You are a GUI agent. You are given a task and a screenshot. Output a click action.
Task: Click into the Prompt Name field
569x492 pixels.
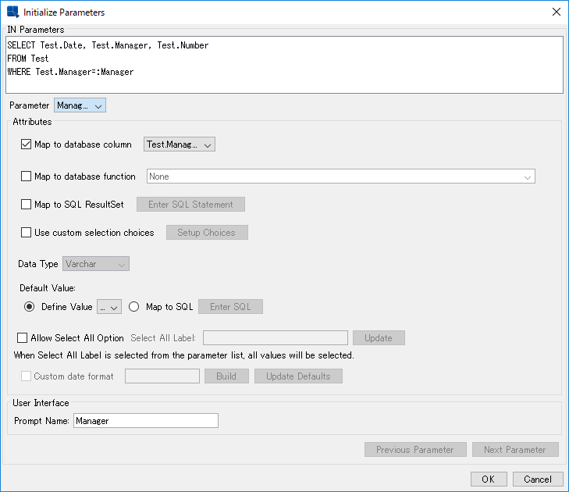pyautogui.click(x=146, y=421)
